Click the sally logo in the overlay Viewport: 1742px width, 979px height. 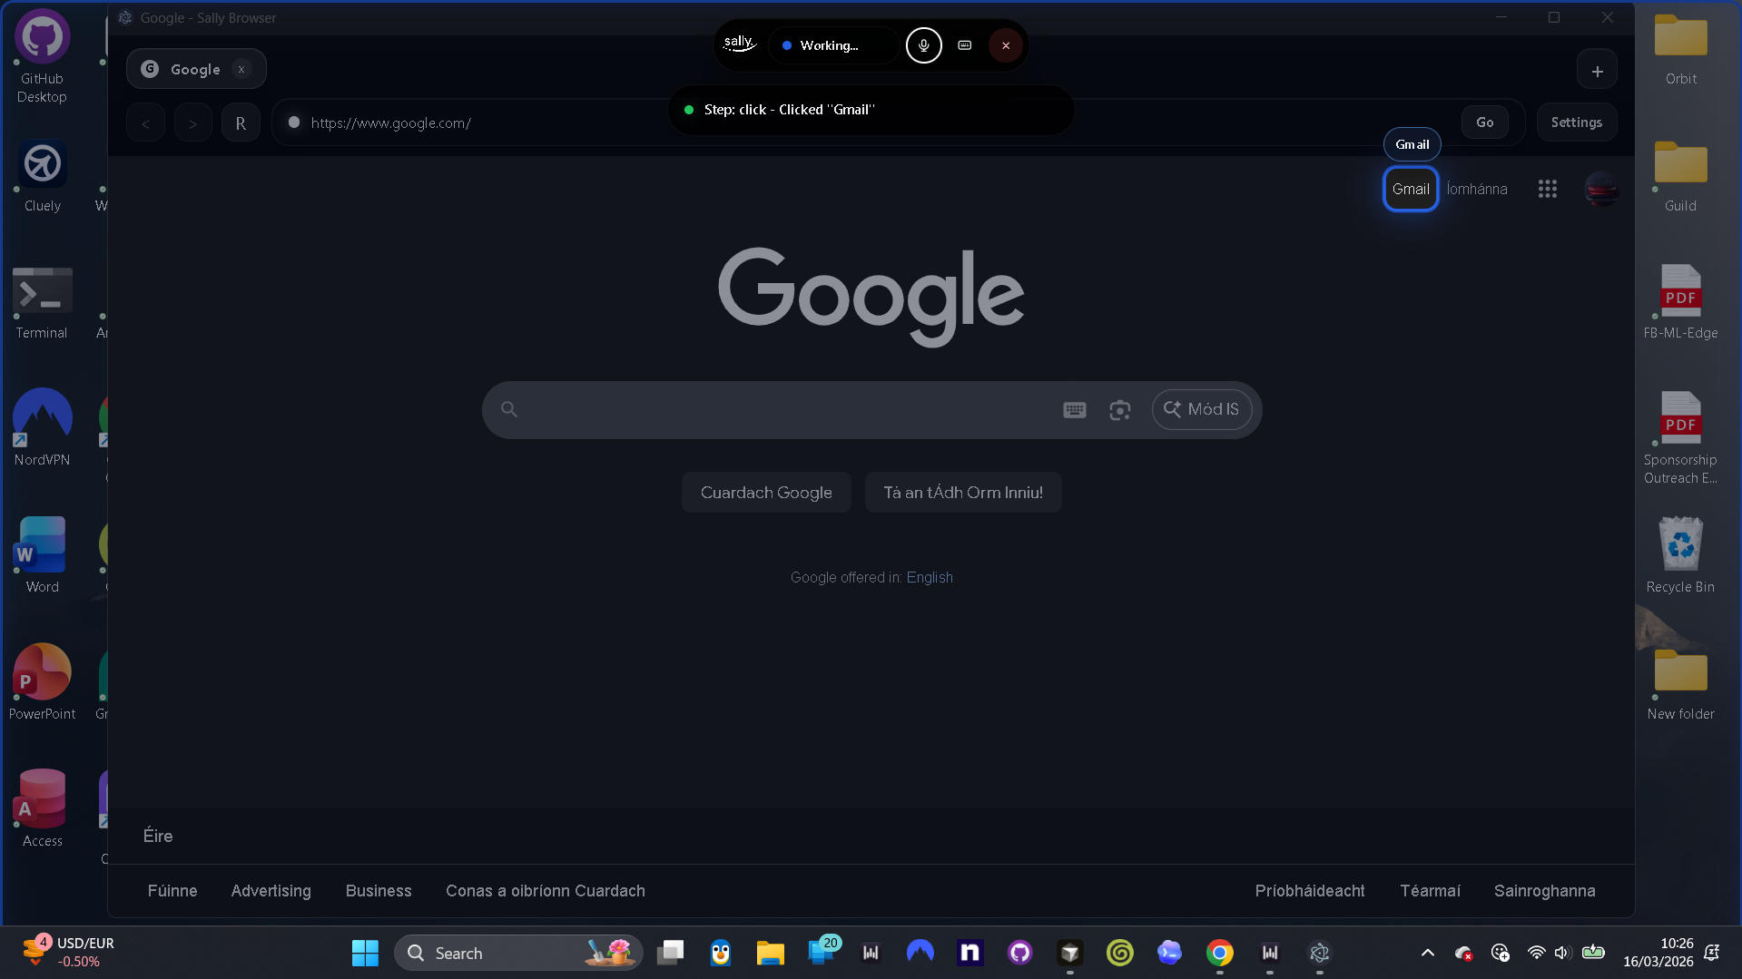[x=739, y=44]
